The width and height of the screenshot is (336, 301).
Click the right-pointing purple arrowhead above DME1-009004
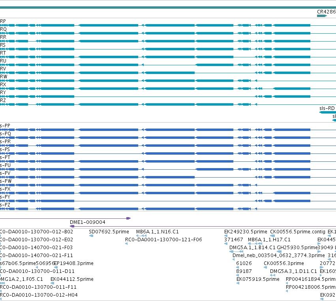point(128,218)
